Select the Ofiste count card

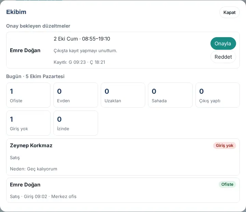click(28, 95)
